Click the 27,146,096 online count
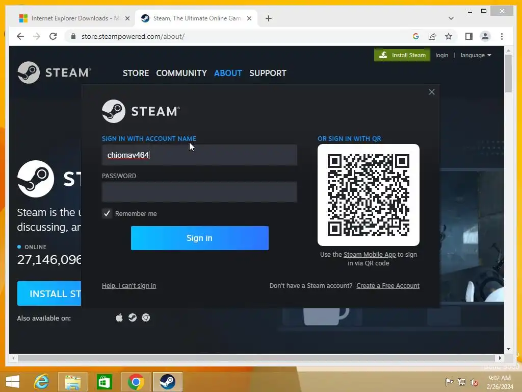 click(49, 259)
